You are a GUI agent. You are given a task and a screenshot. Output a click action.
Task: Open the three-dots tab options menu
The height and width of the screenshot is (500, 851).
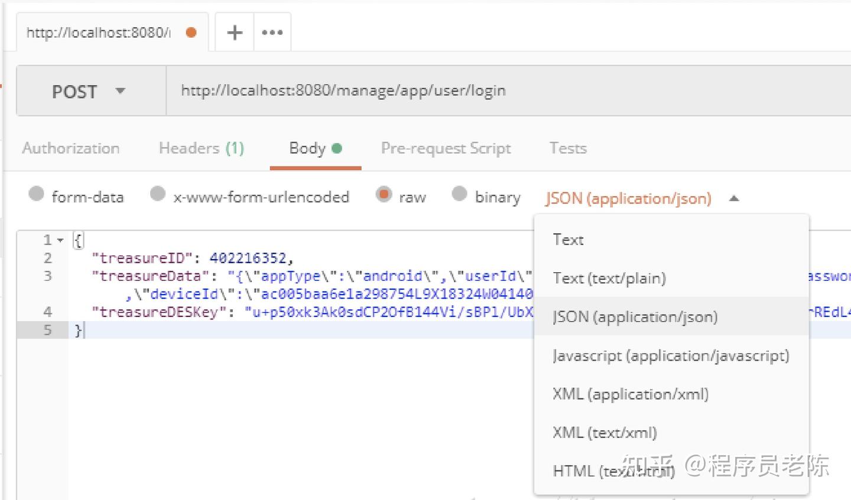click(x=272, y=32)
